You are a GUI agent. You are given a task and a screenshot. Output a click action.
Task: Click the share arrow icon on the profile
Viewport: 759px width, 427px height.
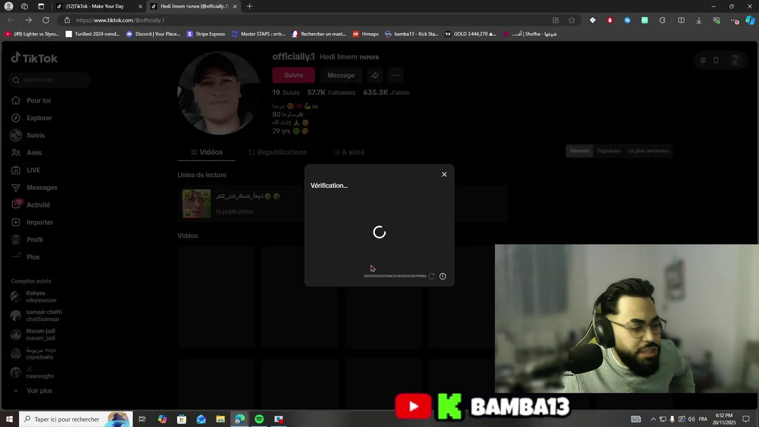(x=375, y=75)
